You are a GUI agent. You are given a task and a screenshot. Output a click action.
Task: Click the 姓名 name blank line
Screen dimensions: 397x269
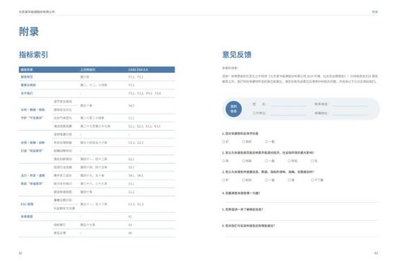click(x=288, y=105)
